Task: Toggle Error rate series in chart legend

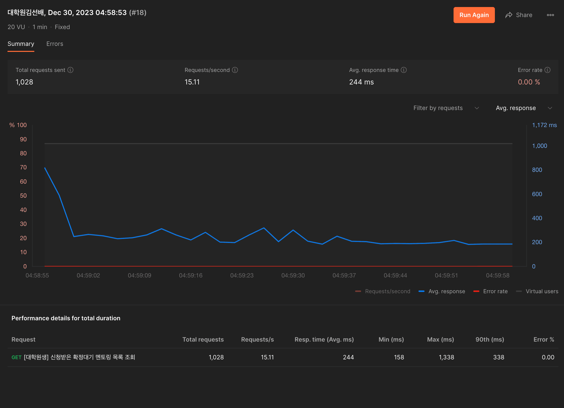Action: click(x=495, y=291)
